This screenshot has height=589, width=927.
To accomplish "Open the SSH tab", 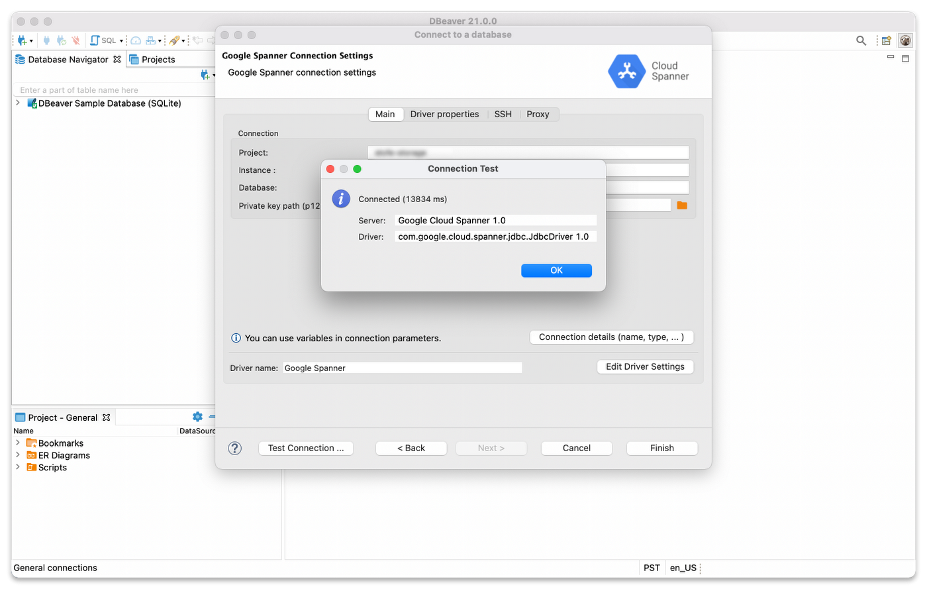I will point(503,114).
